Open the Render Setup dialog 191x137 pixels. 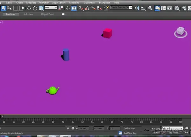coord(184,8)
